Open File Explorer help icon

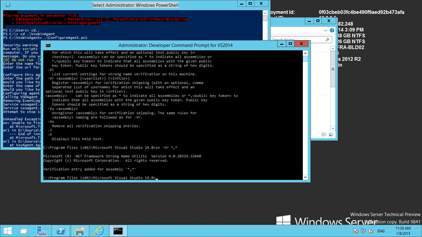(332, 31)
